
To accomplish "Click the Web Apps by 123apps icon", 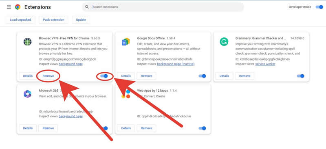I will [126, 94].
